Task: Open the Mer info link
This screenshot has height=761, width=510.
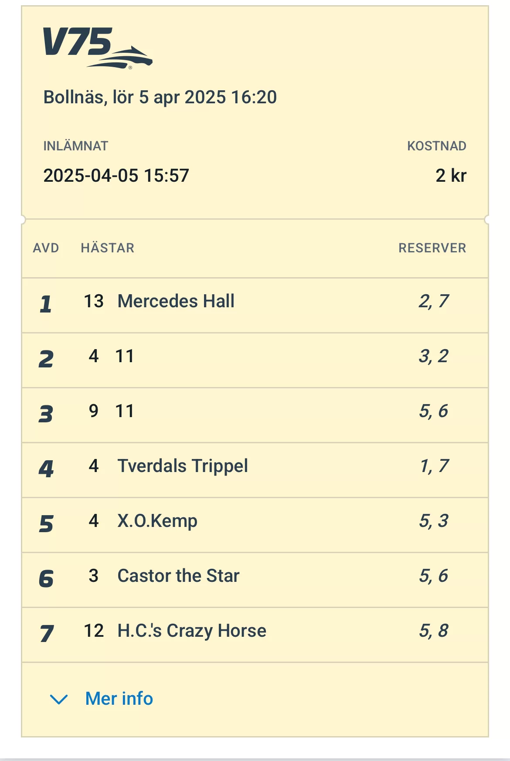Action: coord(119,699)
